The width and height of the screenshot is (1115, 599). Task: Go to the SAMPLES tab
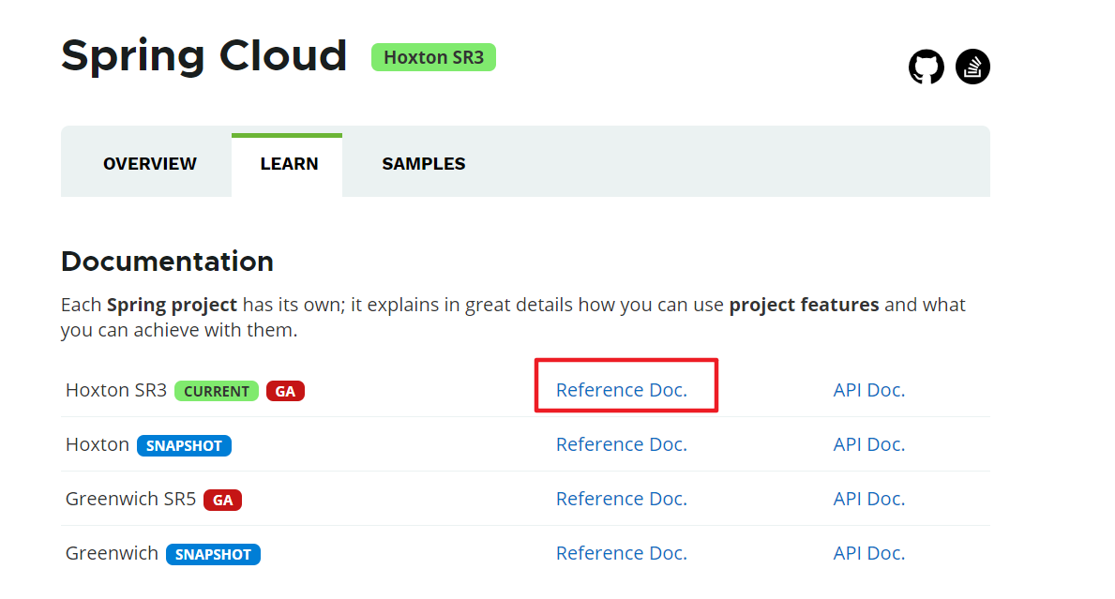coord(424,164)
